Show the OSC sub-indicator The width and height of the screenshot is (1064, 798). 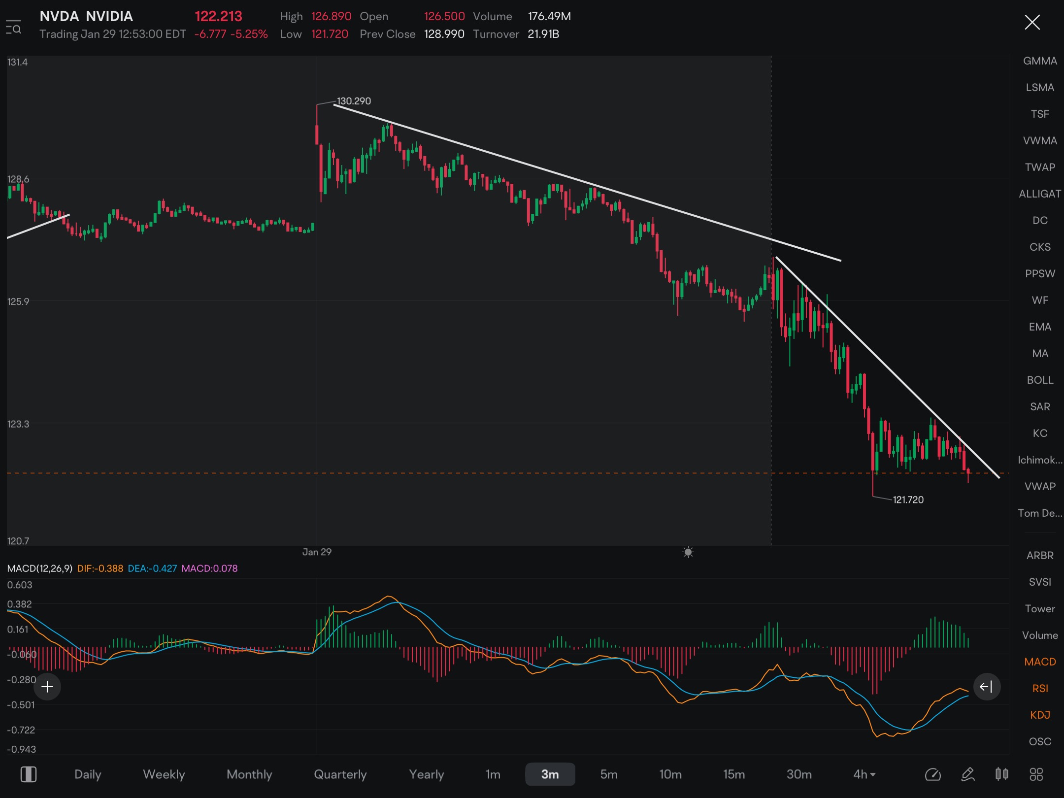tap(1040, 742)
